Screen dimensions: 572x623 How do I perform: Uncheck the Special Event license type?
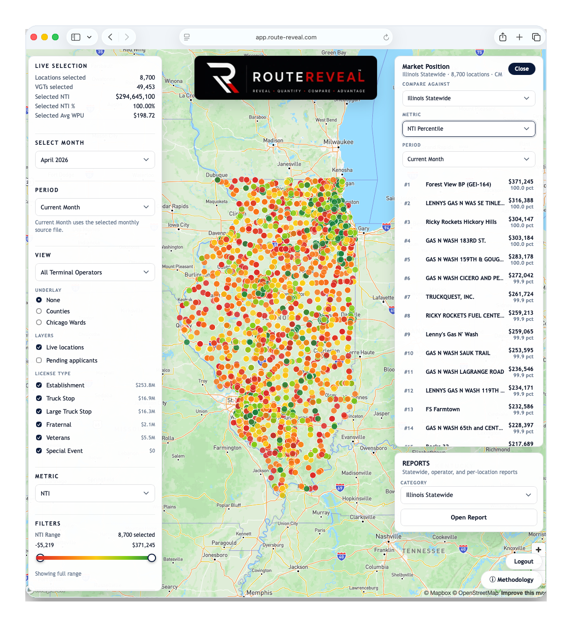39,451
